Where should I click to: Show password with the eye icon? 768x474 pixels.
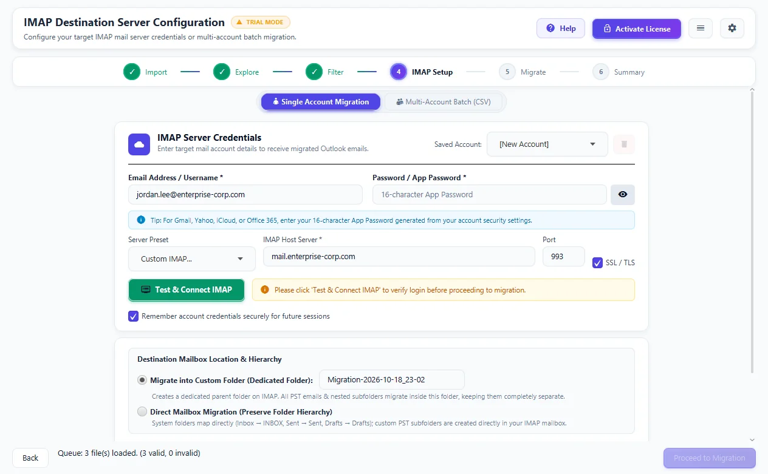pos(623,195)
